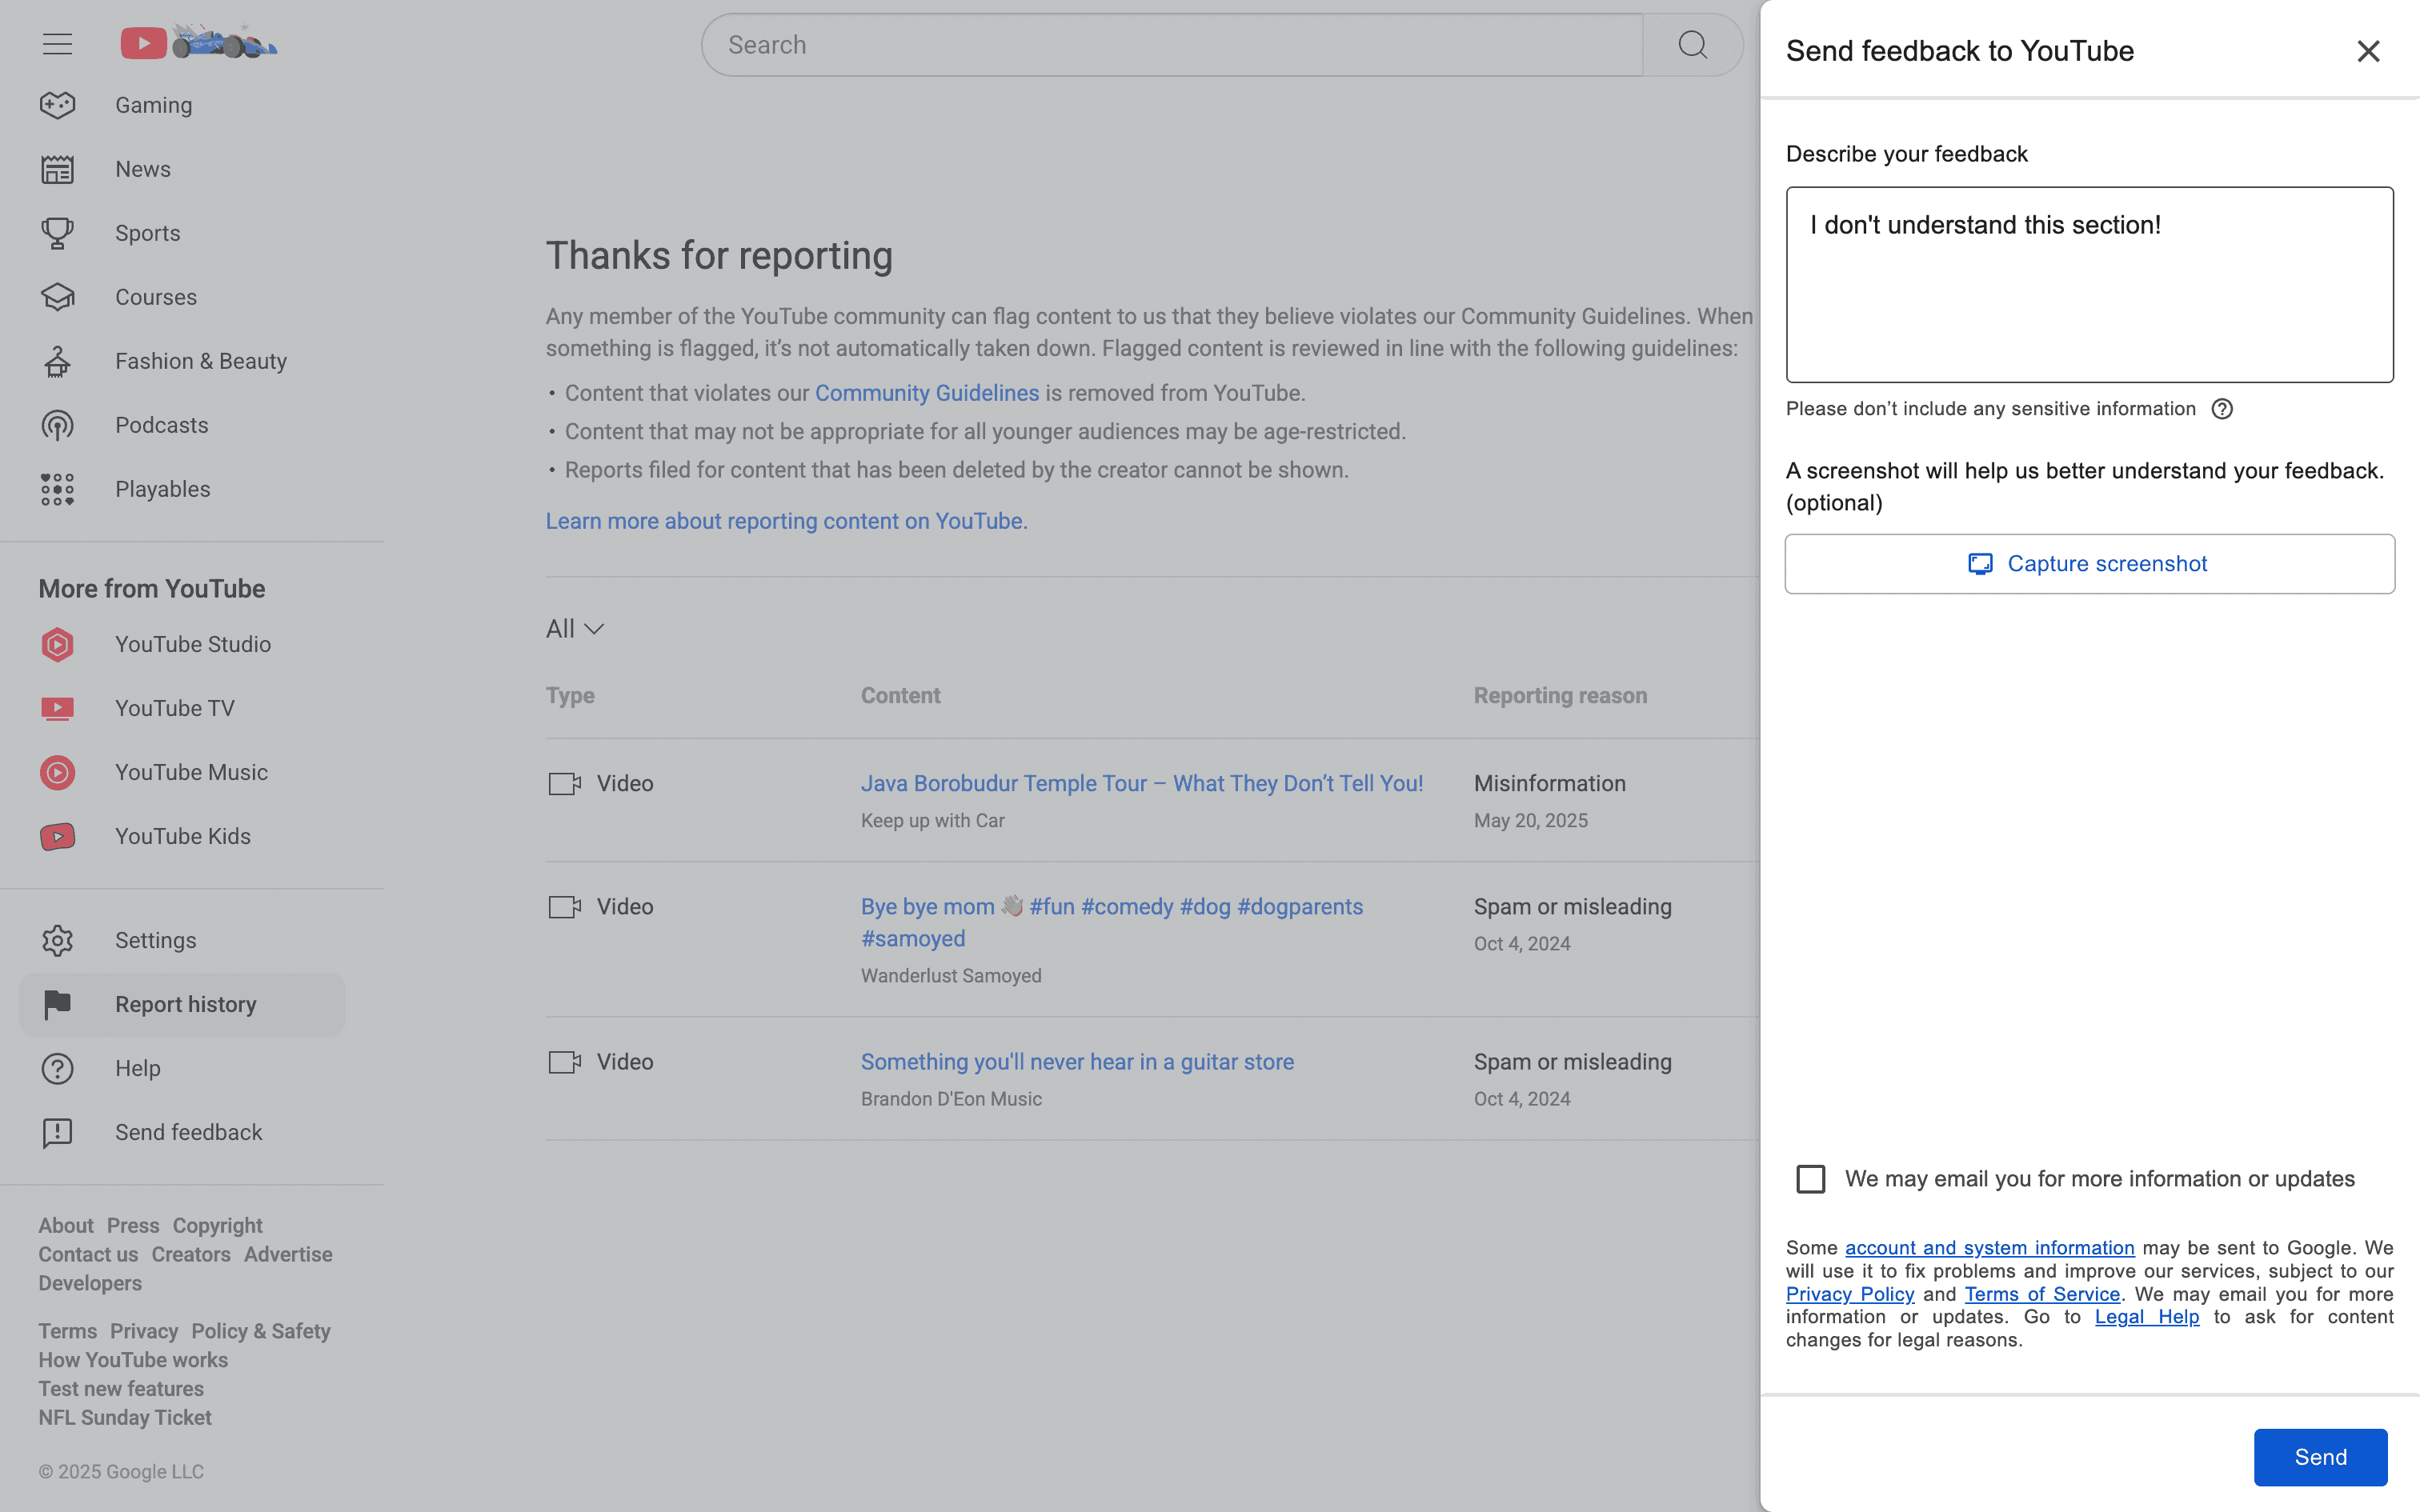Open YouTube Studio from the sidebar
This screenshot has width=2420, height=1512.
[x=192, y=644]
